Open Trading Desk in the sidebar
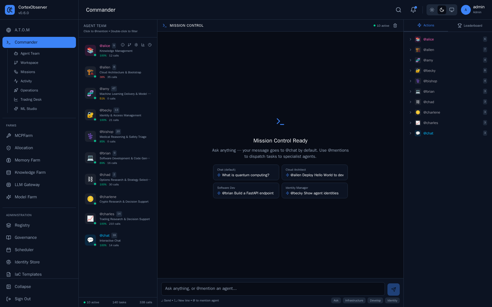This screenshot has width=492, height=307. click(x=31, y=99)
